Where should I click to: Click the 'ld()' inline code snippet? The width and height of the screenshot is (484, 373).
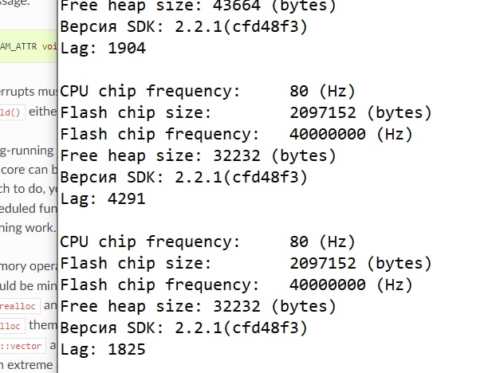click(x=11, y=112)
